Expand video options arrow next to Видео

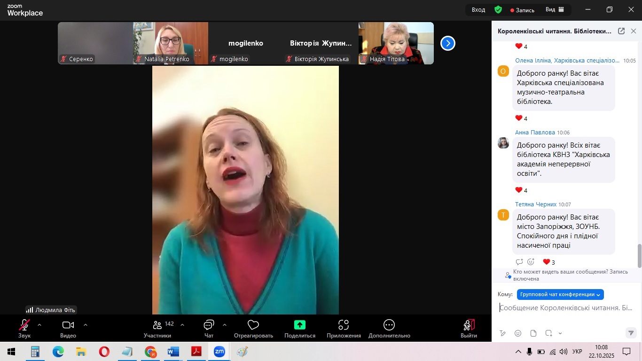tap(86, 325)
